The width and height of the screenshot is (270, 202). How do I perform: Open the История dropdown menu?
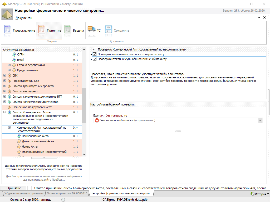pos(259,194)
